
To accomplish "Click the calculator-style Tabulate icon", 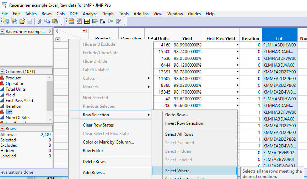I will coord(79,21).
